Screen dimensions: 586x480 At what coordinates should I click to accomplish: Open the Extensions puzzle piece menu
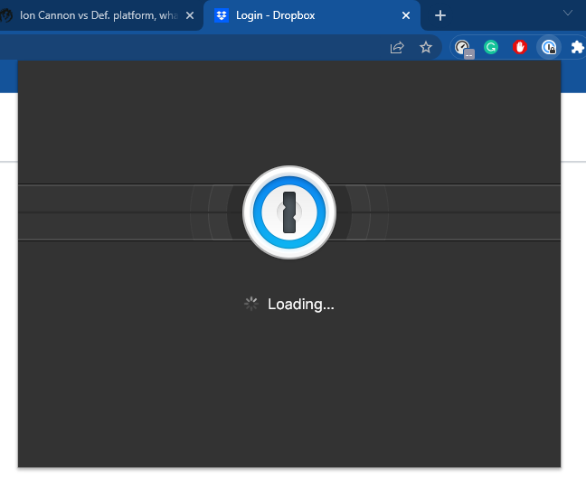576,47
